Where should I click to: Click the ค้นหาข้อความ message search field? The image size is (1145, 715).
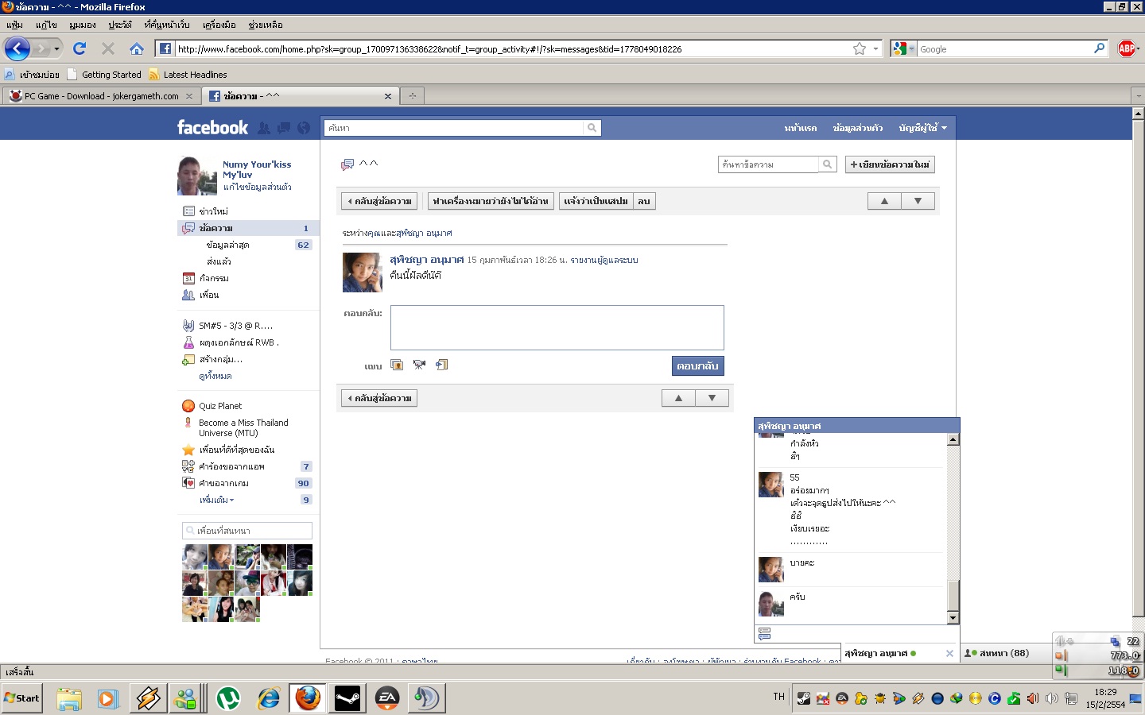(768, 164)
